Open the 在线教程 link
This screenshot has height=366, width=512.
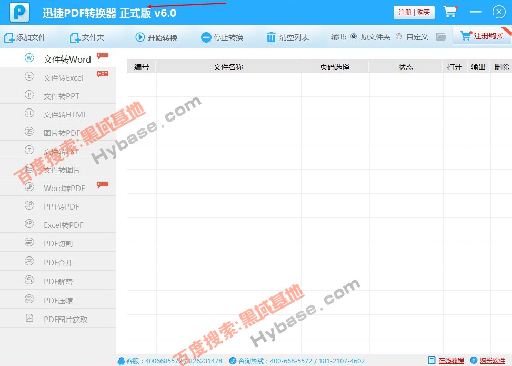pos(451,360)
